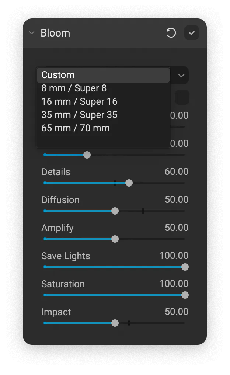
Task: Click the Bloom panel title
Action: point(55,33)
